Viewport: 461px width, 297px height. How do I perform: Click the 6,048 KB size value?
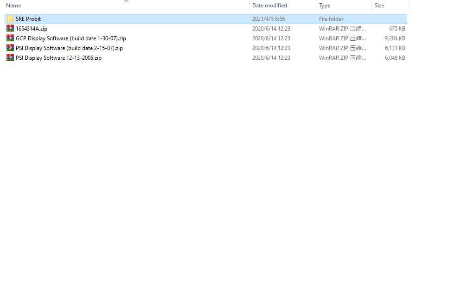pos(395,58)
